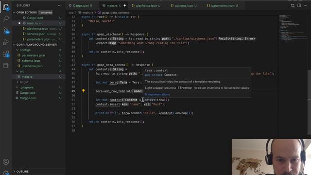Collapse the GOAP_PLAYGROUND_SERVER root folder
311x175 pixels.
click(14, 45)
